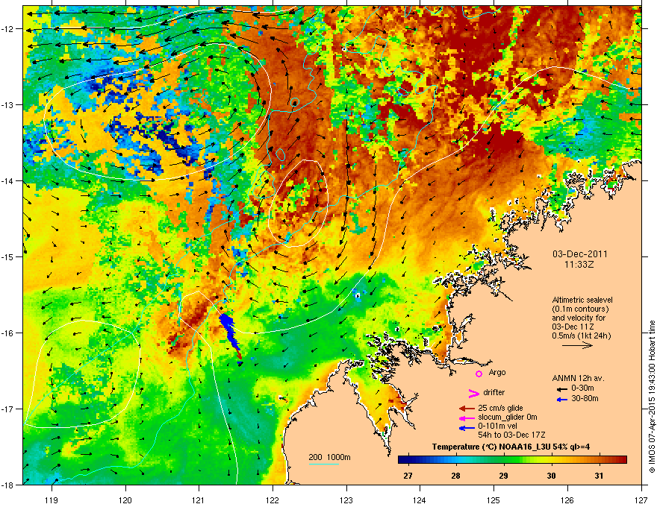Viewport: 657px width, 507px height.
Task: Click the colorbar tick label 31
Action: click(x=600, y=476)
